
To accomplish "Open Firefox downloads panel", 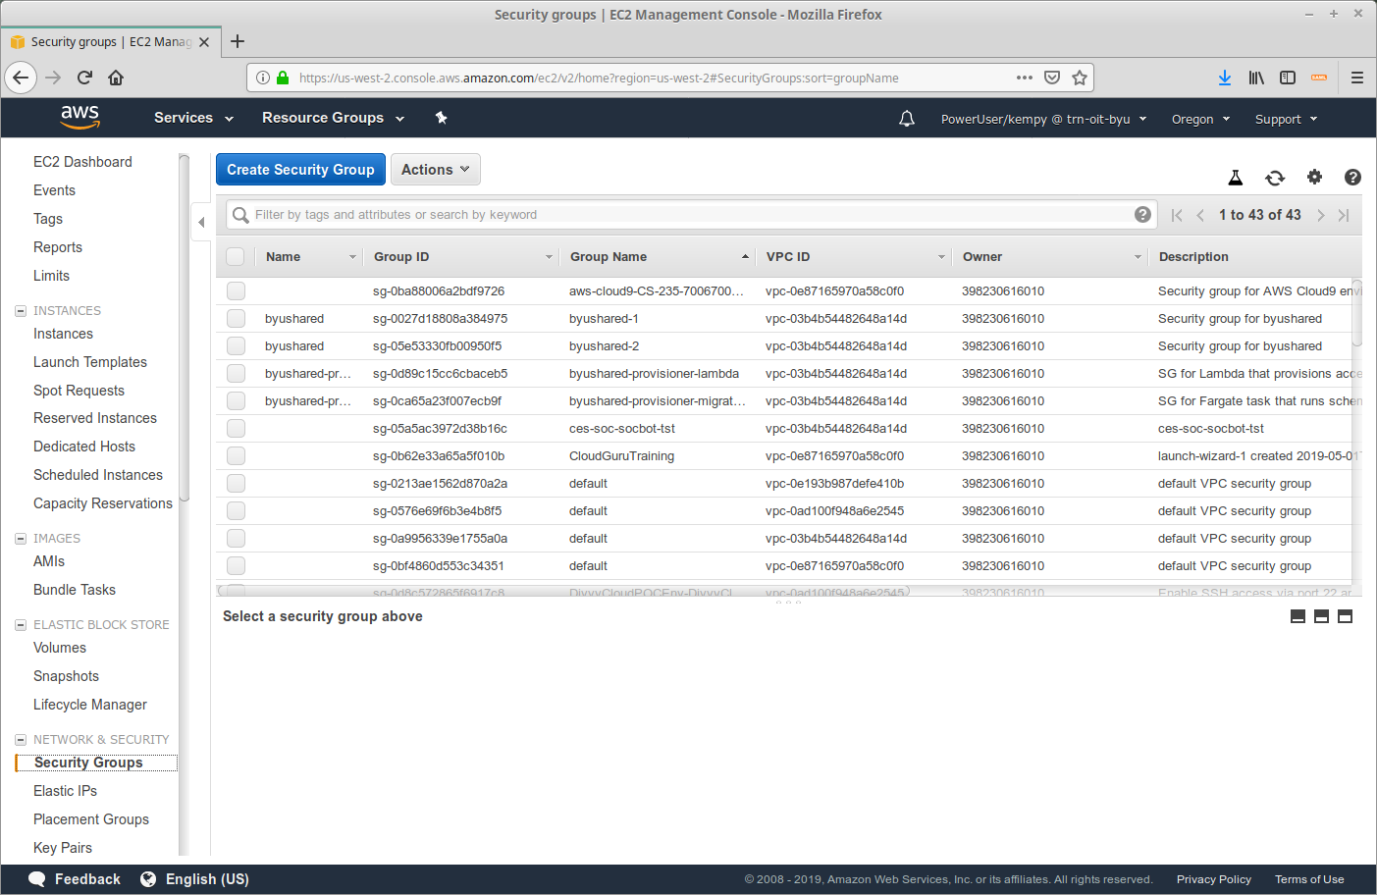I will point(1225,78).
